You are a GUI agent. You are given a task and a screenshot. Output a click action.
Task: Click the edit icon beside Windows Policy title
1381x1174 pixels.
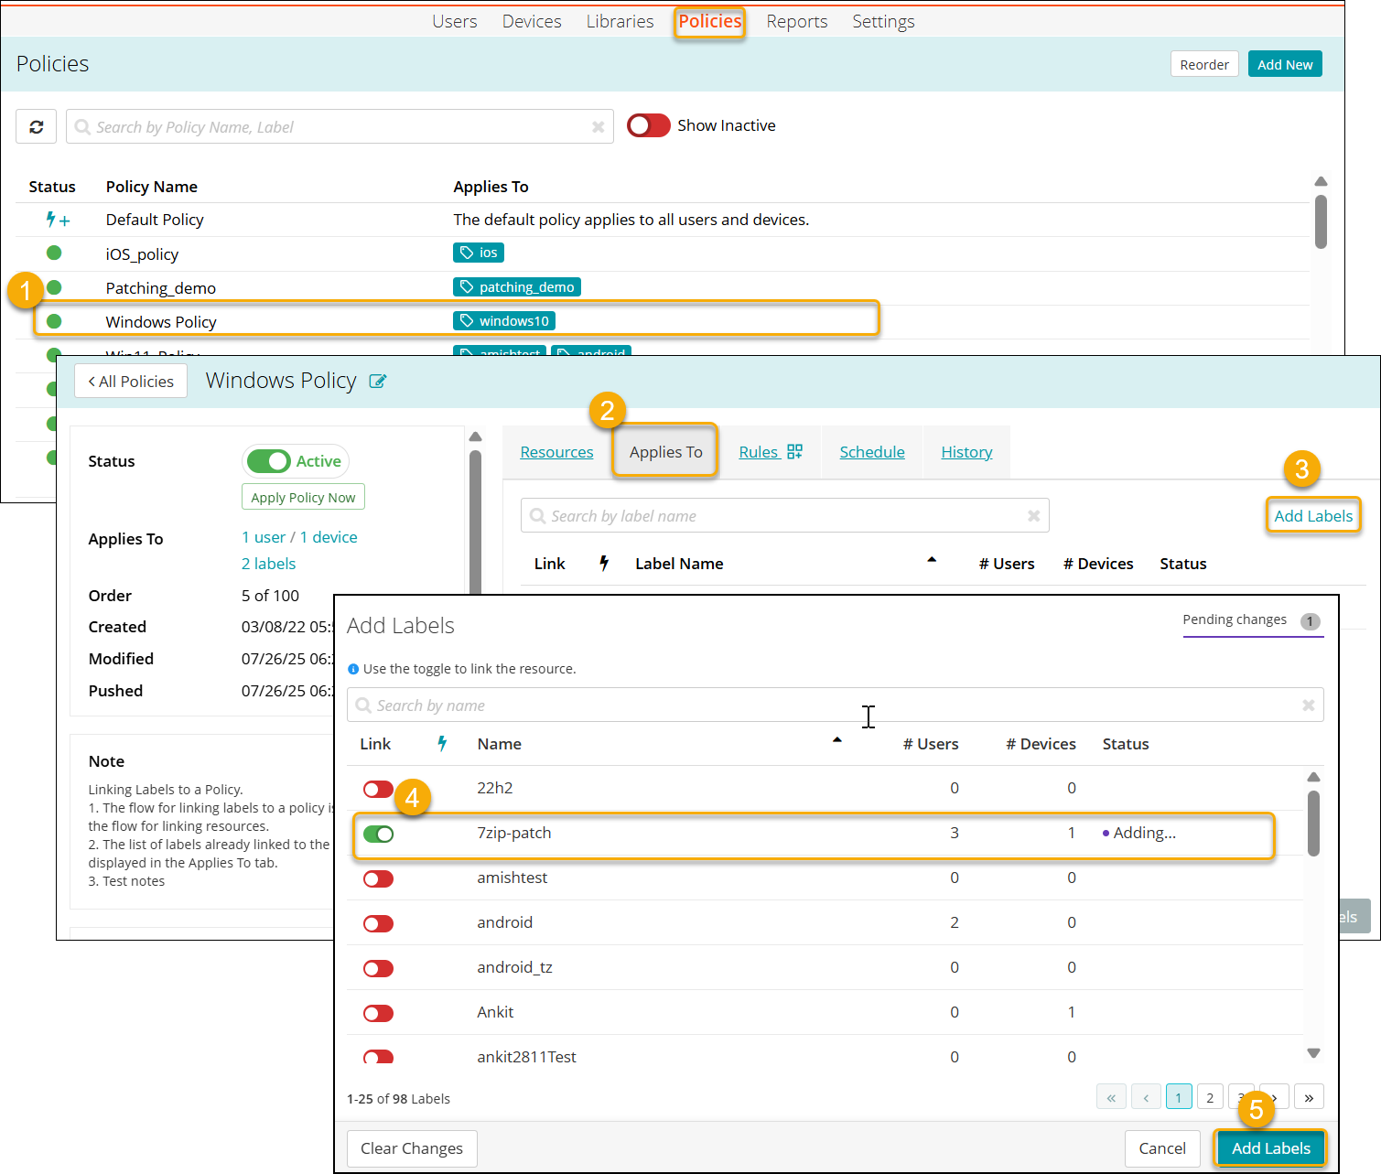[x=377, y=382]
